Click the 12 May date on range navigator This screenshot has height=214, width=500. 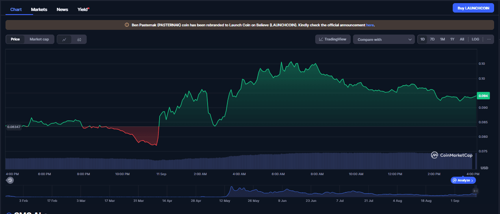(x=225, y=201)
